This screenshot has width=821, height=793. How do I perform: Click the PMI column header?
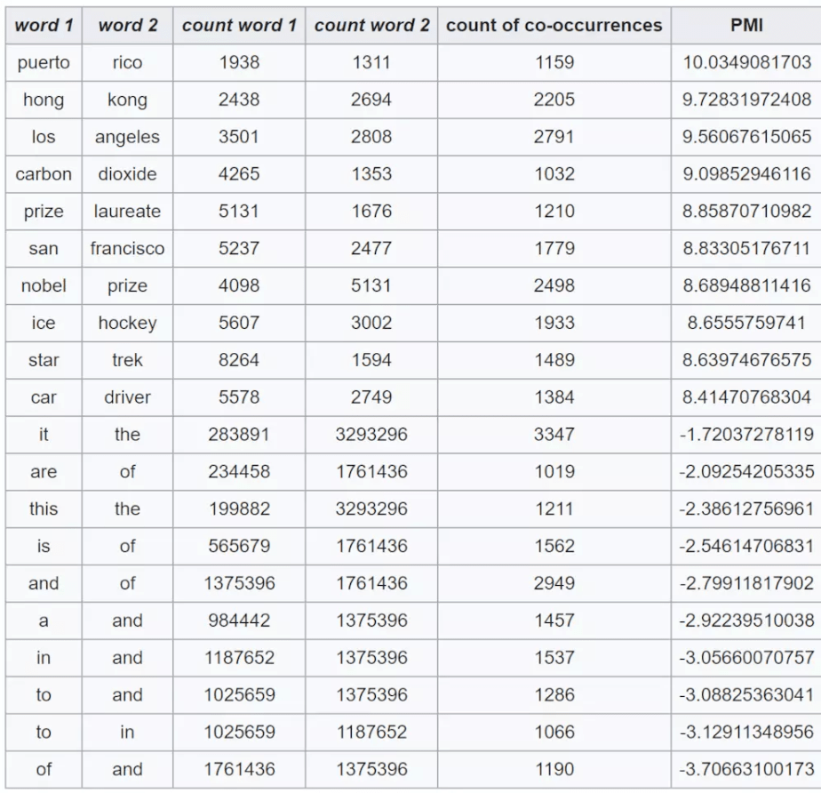(746, 25)
